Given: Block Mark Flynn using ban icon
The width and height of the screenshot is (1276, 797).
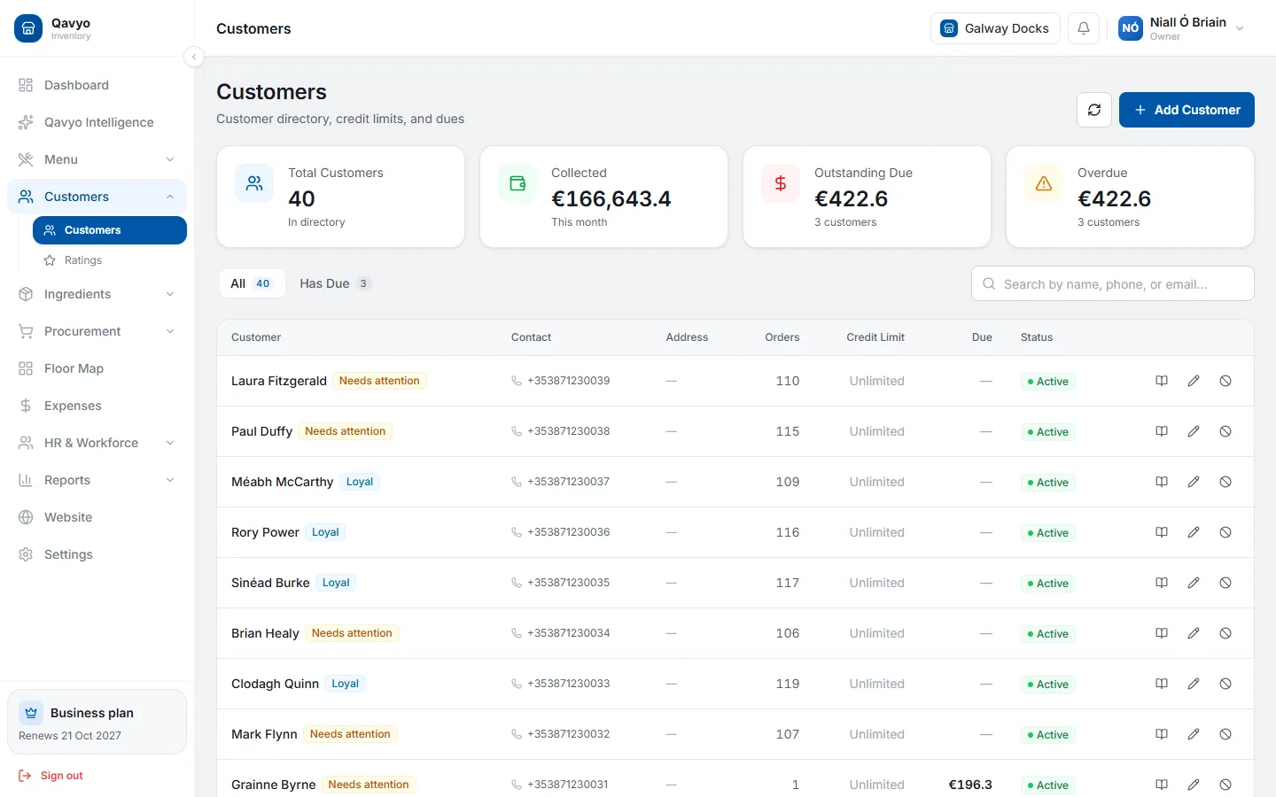Looking at the screenshot, I should [1225, 734].
